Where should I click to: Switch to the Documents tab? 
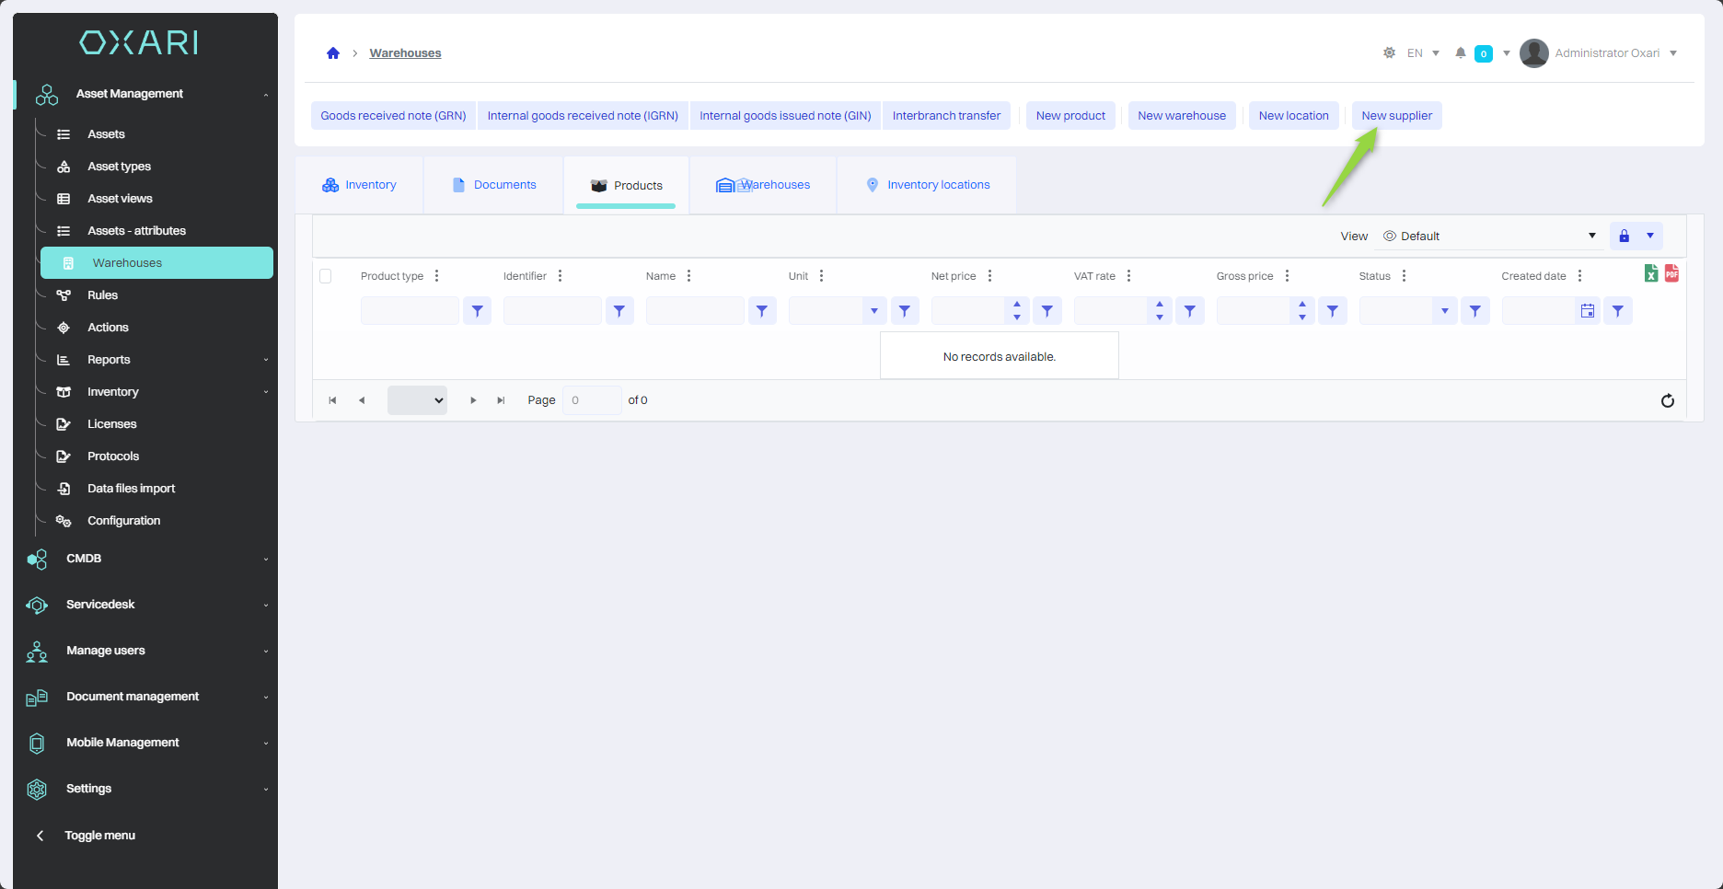pyautogui.click(x=494, y=185)
